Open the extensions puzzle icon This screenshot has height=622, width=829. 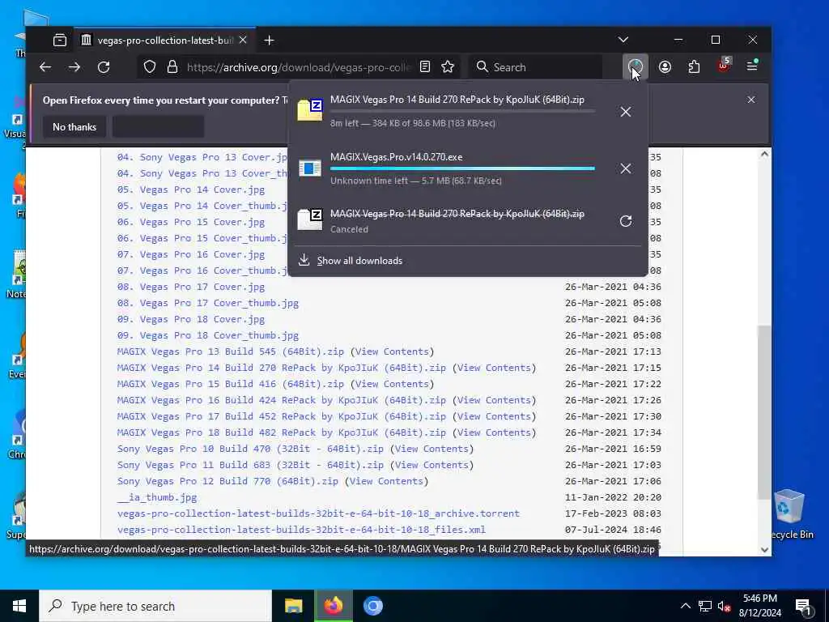tap(694, 66)
